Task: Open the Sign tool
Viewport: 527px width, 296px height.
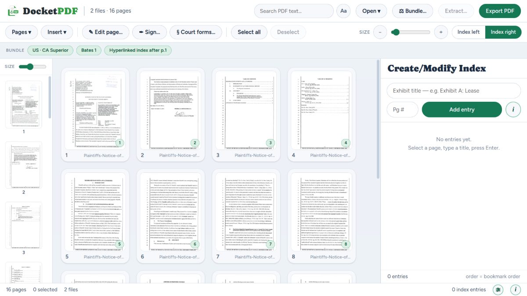Action: 149,32
